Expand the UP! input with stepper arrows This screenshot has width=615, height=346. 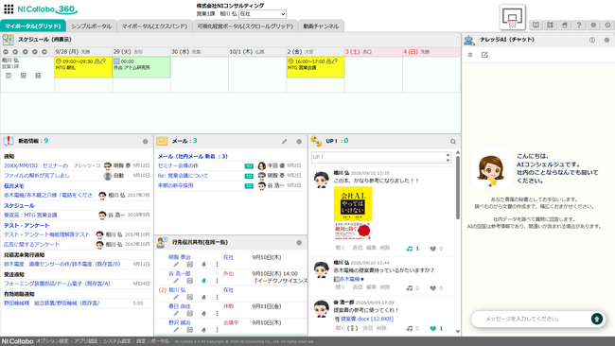coord(448,157)
